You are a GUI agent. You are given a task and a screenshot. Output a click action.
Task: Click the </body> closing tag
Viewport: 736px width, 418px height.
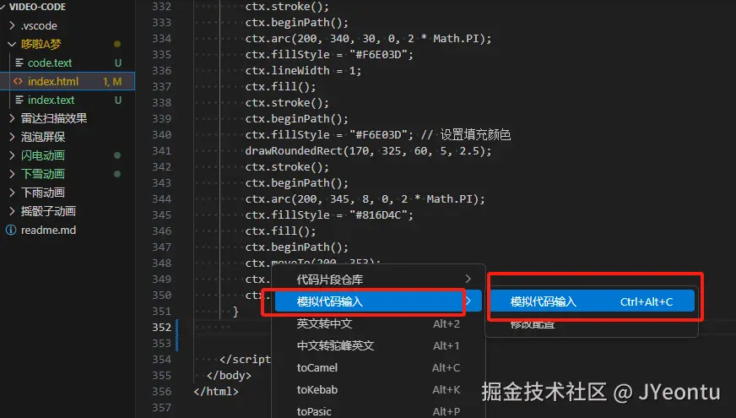pos(229,375)
